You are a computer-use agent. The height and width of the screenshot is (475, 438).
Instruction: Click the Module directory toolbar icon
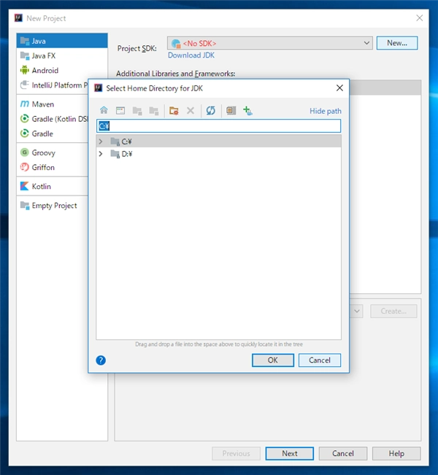click(x=154, y=110)
